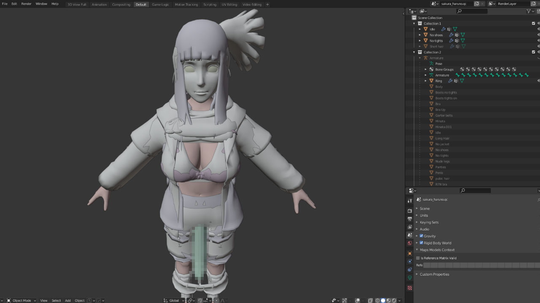
Task: Add a new workspace with plus button
Action: [x=267, y=4]
